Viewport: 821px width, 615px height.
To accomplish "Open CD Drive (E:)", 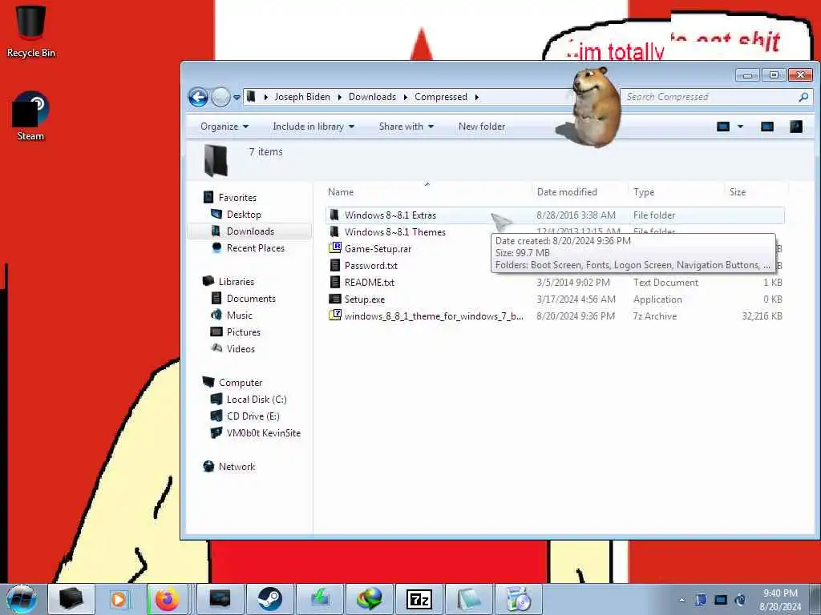I will (x=253, y=416).
